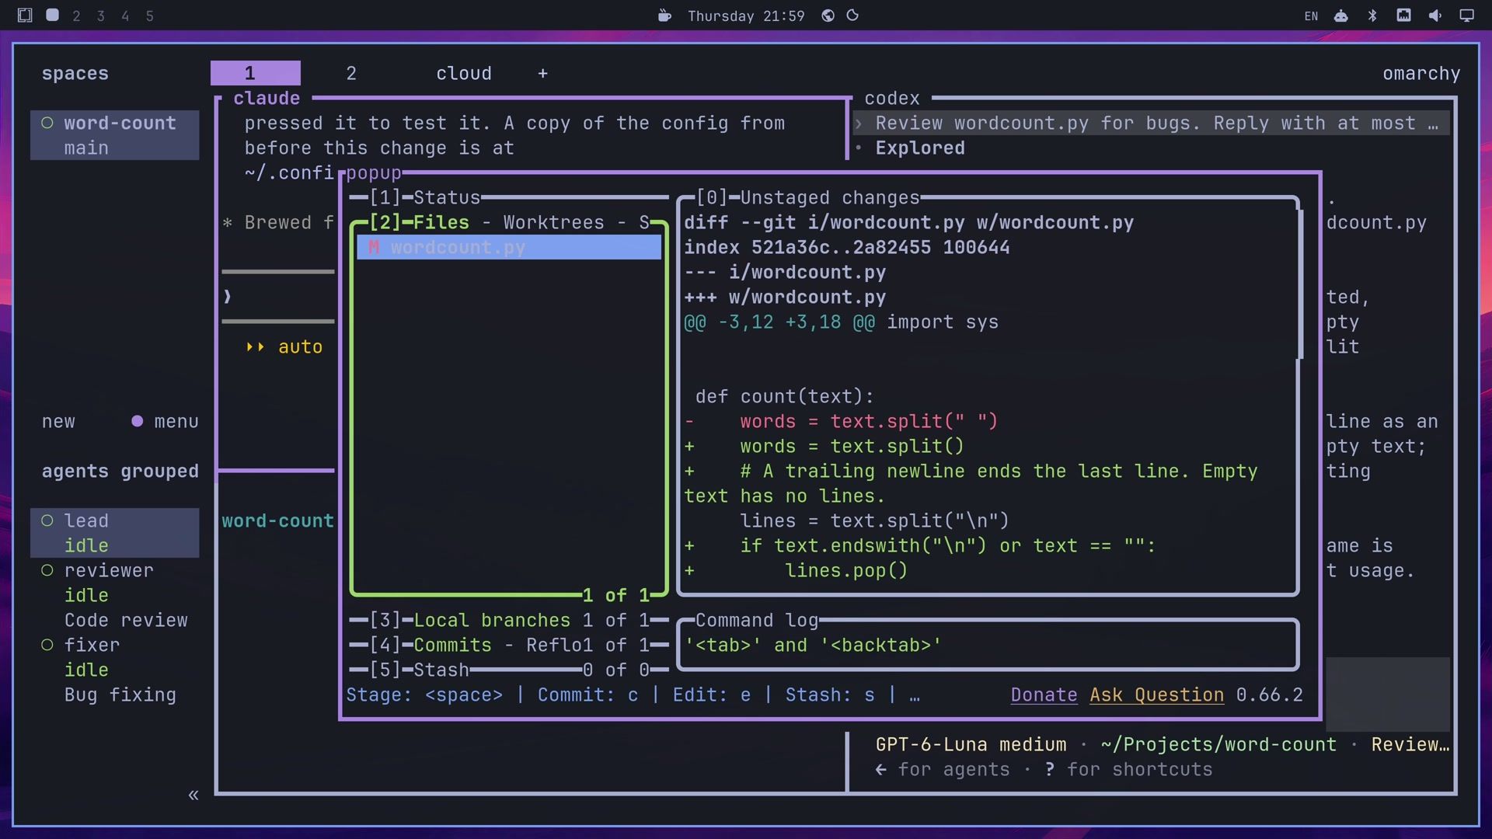
Task: Switch to tab 2
Action: (x=351, y=73)
